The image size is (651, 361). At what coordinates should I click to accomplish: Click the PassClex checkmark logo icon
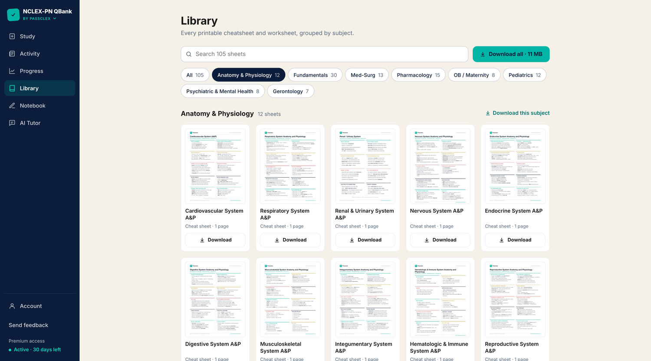coord(13,15)
